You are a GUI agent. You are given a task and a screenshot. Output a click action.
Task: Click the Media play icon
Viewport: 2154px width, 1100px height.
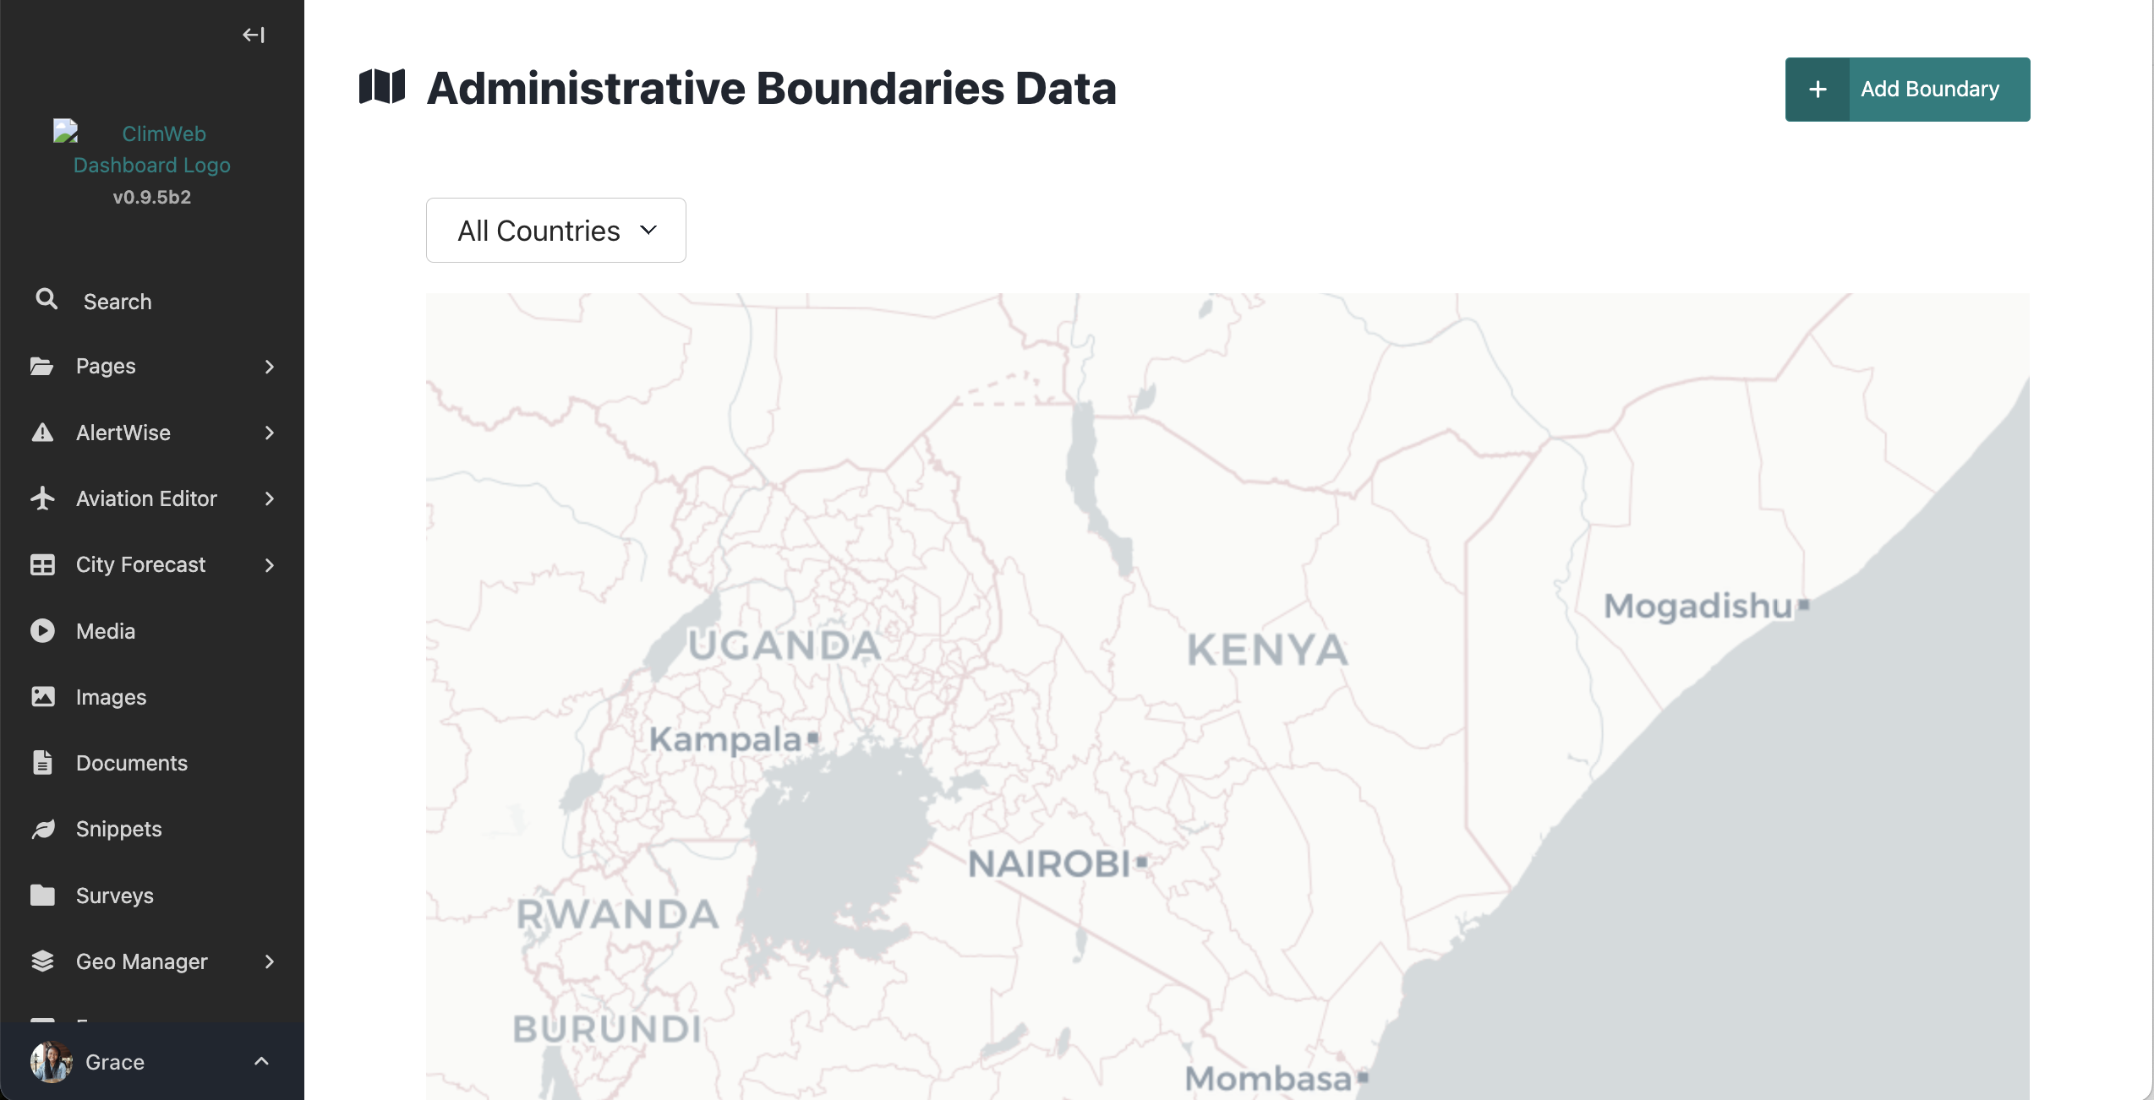click(42, 631)
